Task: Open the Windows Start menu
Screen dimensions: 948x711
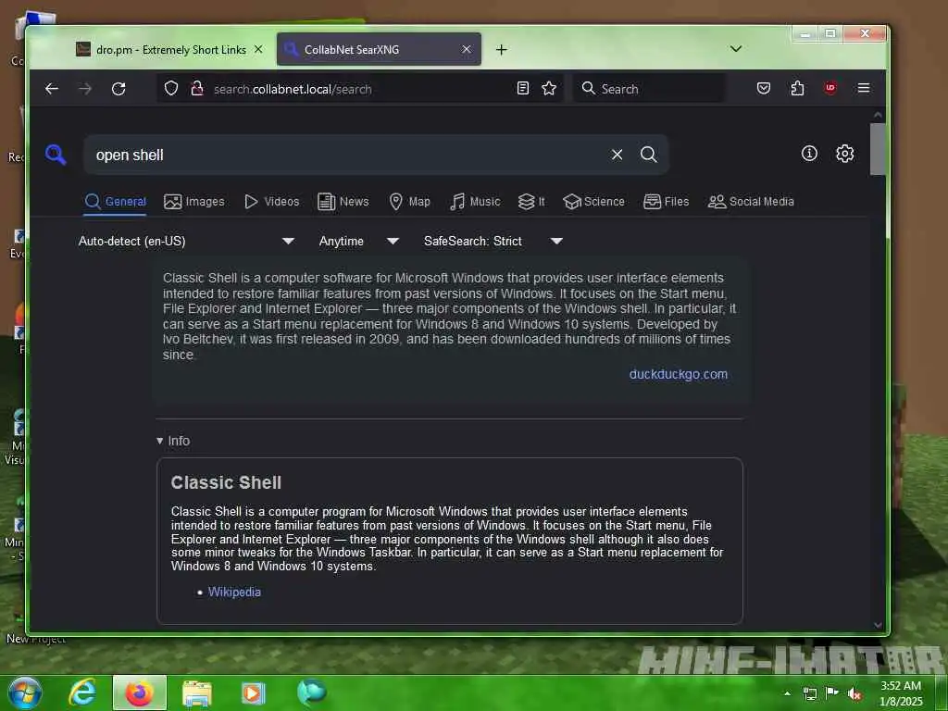Action: [24, 692]
